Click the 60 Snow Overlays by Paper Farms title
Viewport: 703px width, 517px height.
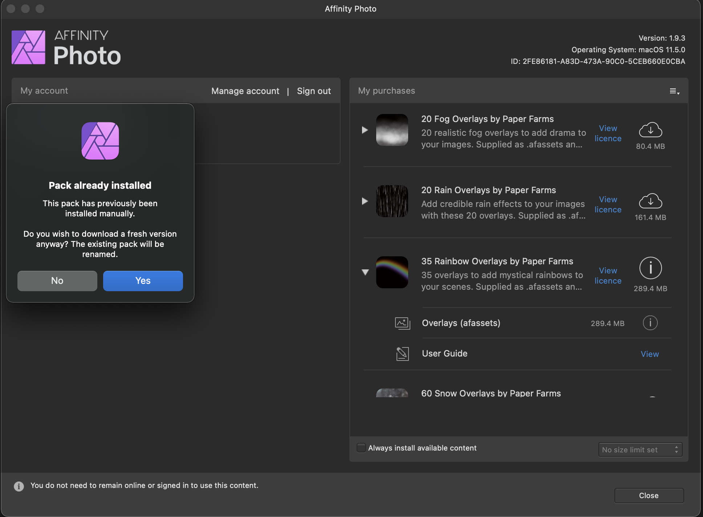pos(491,393)
